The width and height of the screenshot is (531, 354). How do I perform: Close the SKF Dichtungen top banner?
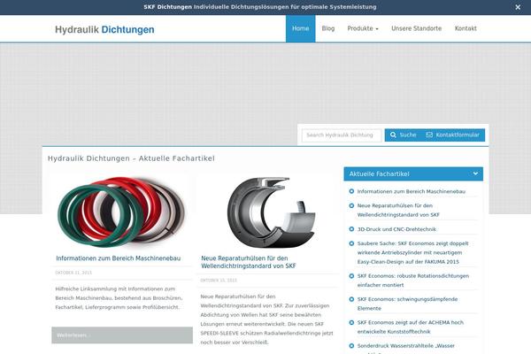[x=518, y=7]
